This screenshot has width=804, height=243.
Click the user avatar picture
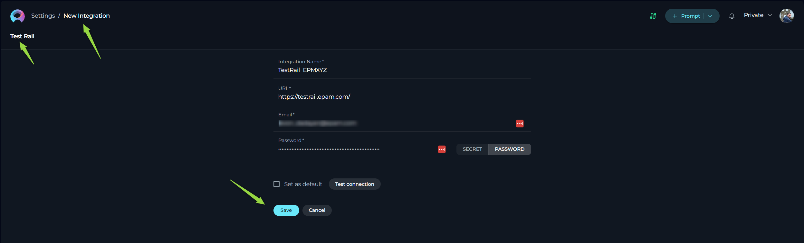point(787,16)
